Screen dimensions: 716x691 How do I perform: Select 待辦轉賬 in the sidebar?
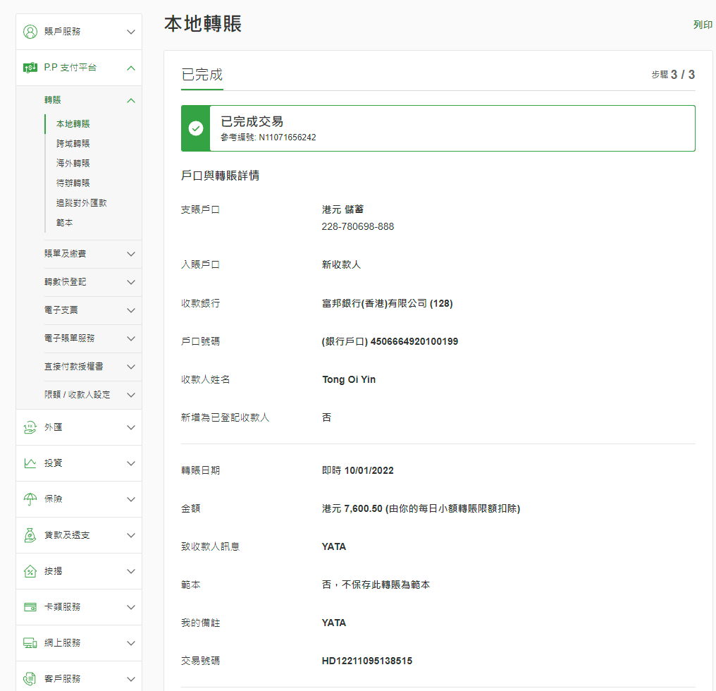(73, 183)
